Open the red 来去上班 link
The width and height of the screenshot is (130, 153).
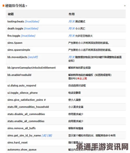82,78
